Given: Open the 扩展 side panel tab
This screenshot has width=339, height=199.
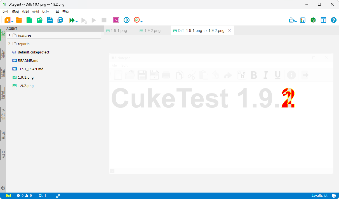Looking at the screenshot, I should click(x=3, y=135).
